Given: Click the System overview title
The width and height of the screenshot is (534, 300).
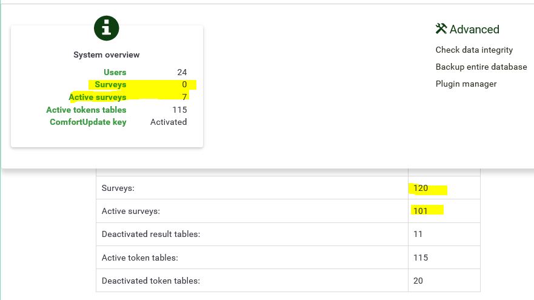Looking at the screenshot, I should point(107,55).
